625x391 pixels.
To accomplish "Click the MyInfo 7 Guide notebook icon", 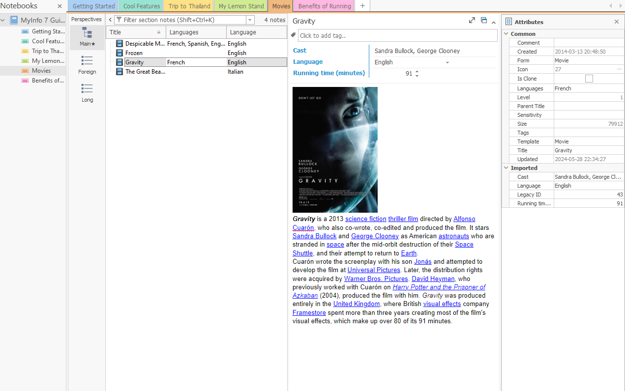I will coord(14,20).
